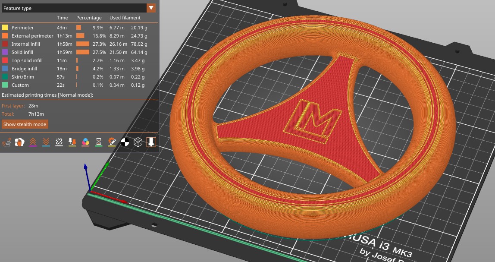Toggle Top solid infill red swatch

coord(5,60)
